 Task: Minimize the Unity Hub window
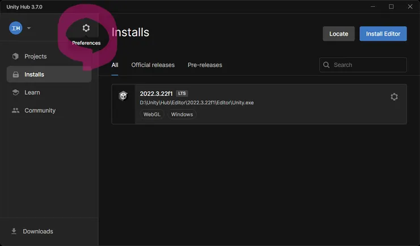point(373,6)
